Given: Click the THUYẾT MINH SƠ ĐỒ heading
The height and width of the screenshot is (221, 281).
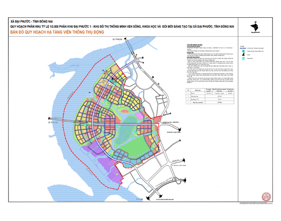Looking at the screenshot, I should coord(194,45).
